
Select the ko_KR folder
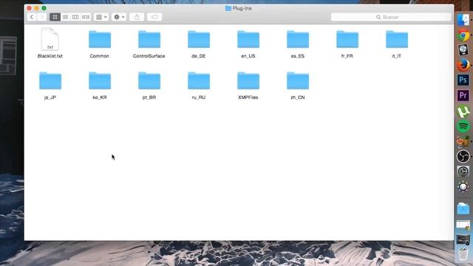click(x=100, y=81)
